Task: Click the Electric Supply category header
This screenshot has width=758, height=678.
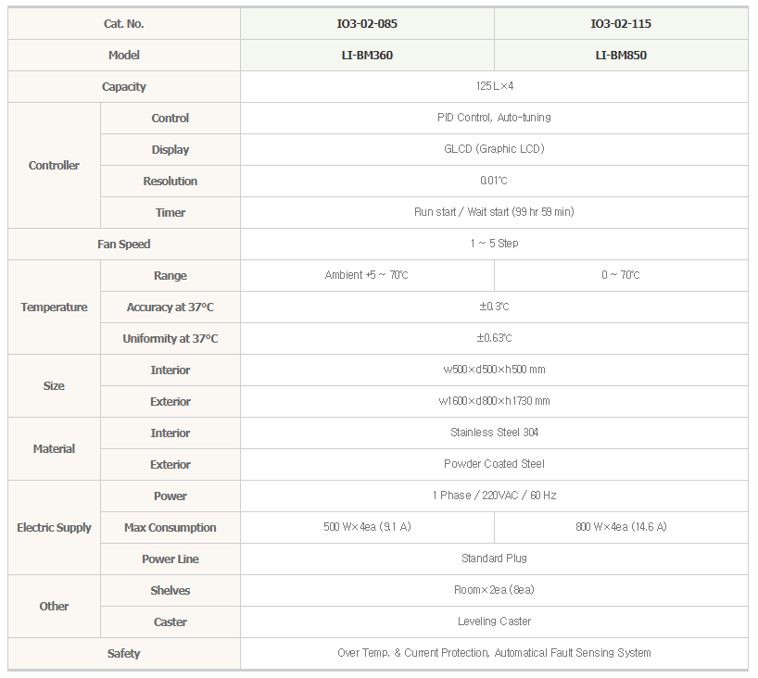Action: point(54,527)
